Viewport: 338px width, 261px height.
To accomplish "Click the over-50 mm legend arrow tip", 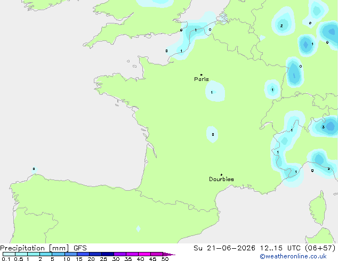I will click(x=169, y=254).
